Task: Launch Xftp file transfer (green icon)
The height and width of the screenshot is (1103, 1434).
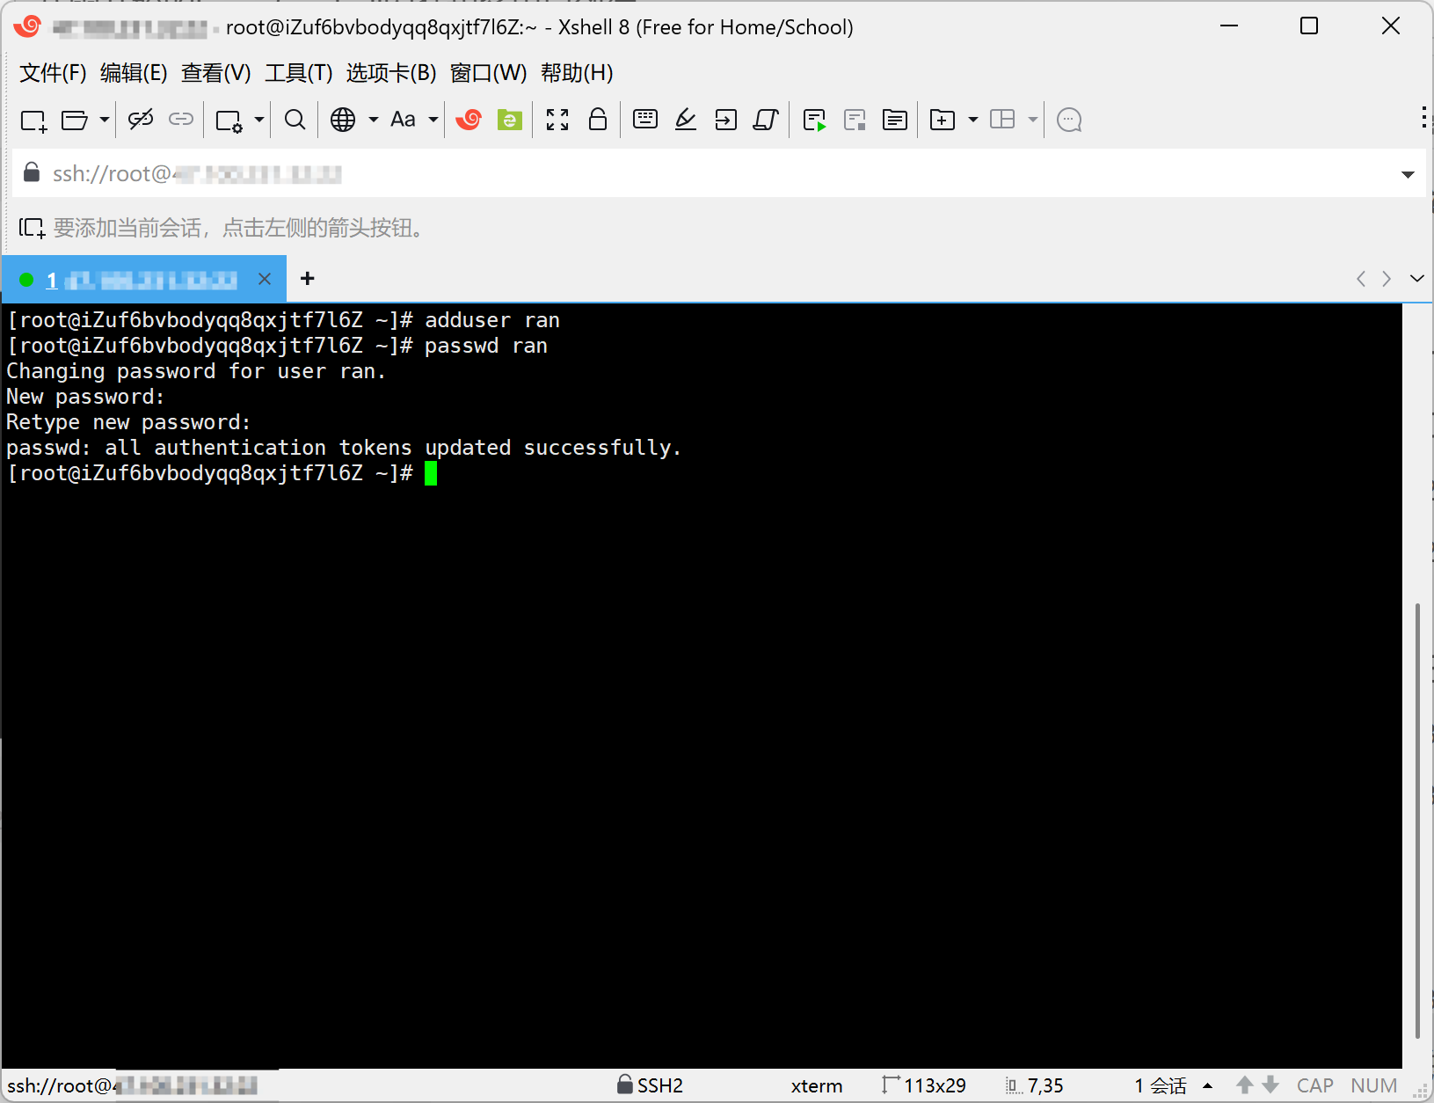Action: tap(510, 120)
